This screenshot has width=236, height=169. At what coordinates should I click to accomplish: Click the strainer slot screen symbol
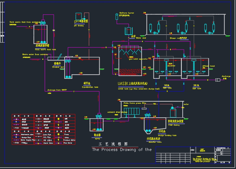[x=59, y=57]
